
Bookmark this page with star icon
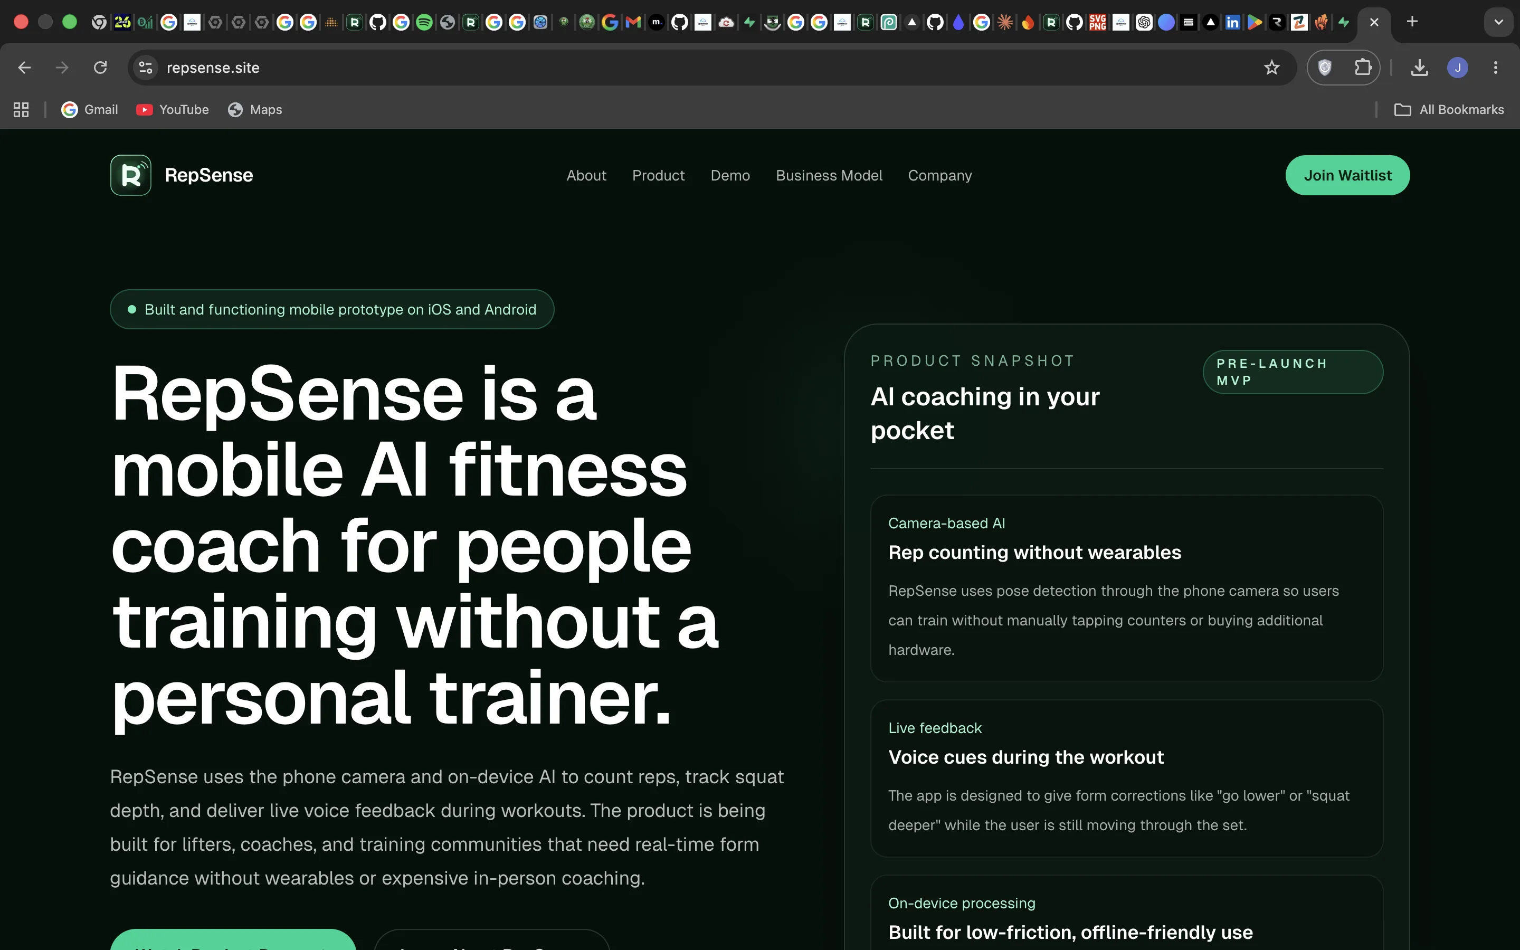tap(1271, 67)
